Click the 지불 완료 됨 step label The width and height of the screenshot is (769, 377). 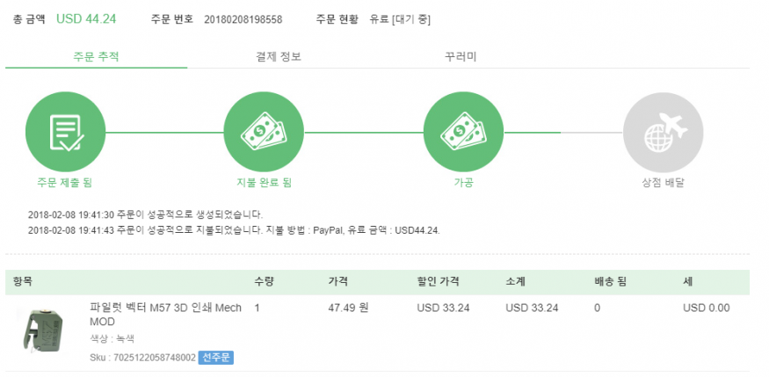264,184
